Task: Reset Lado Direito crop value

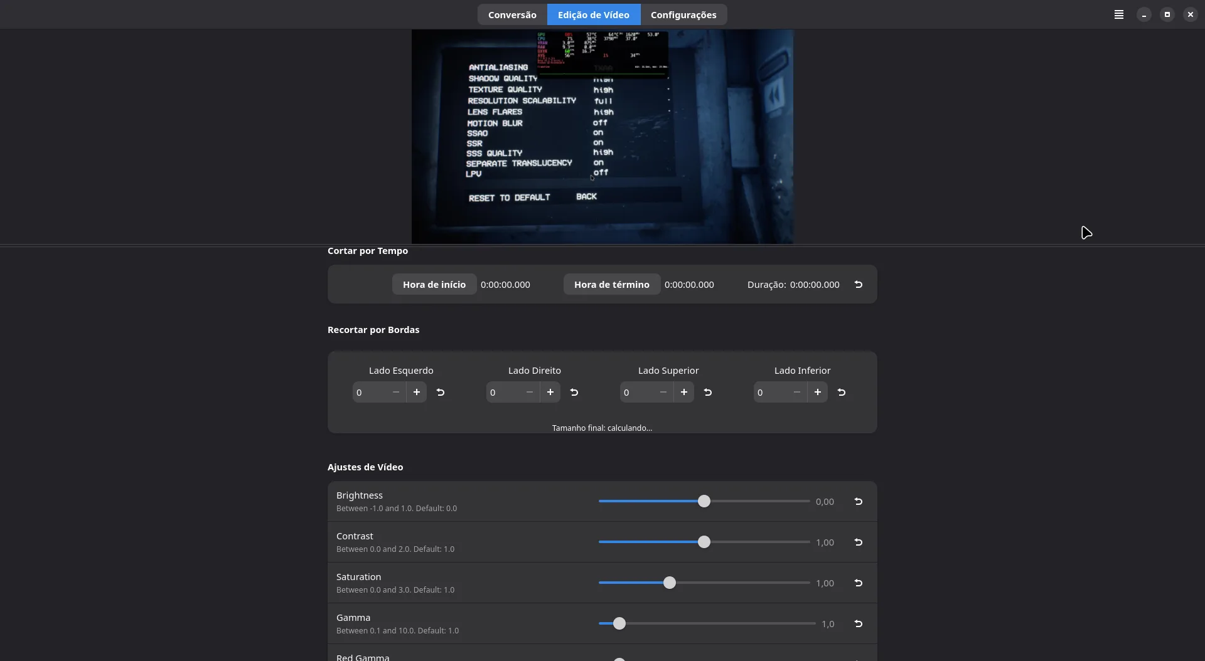Action: (574, 393)
